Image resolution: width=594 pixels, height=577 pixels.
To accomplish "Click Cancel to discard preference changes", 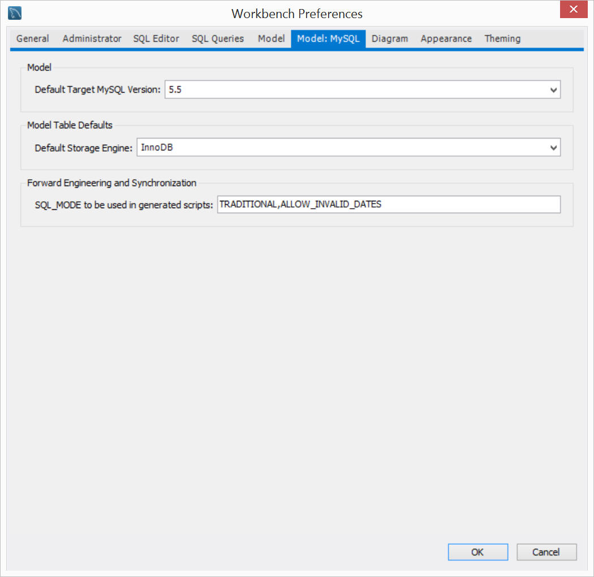I will [546, 552].
